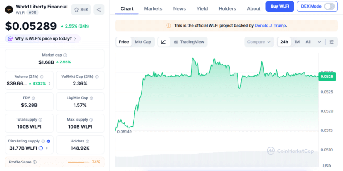Click the Buy WLFI button
Image resolution: width=343 pixels, height=171 pixels.
[x=280, y=6]
